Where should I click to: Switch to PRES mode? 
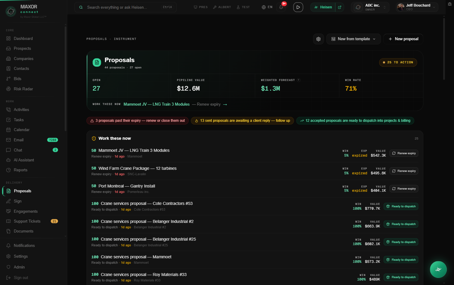pos(201,7)
